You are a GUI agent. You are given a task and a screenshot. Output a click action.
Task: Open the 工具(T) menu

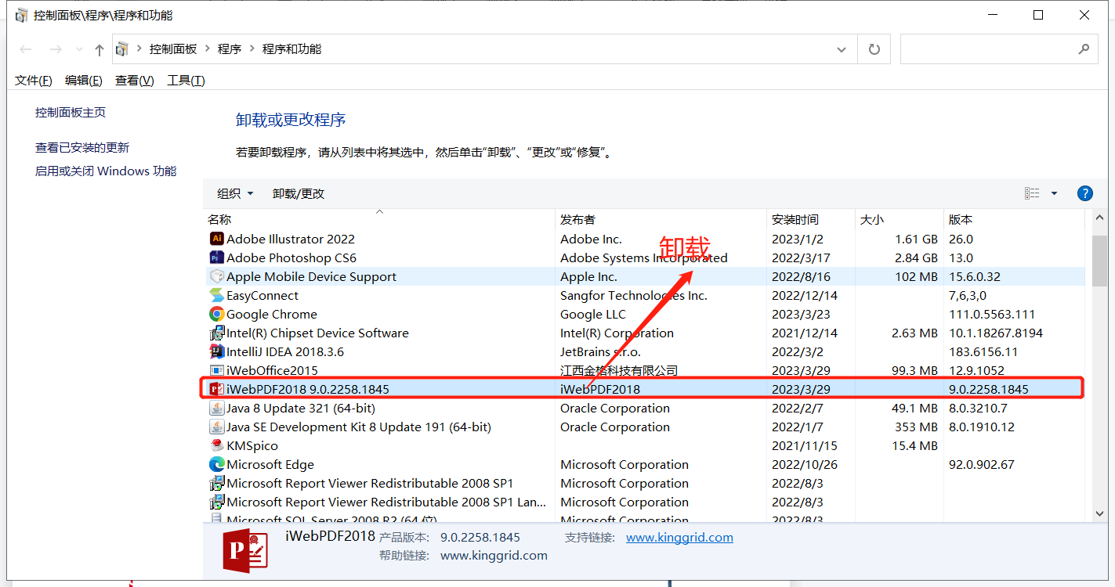(186, 81)
